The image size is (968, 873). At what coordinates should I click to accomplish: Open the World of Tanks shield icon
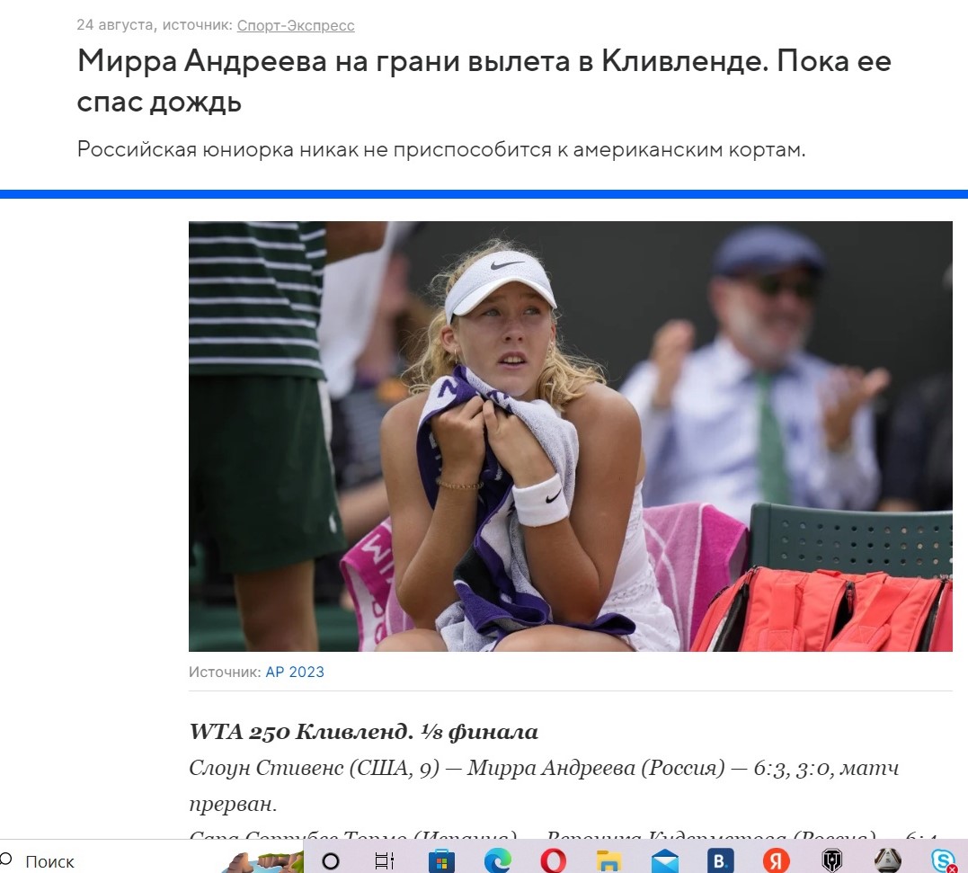[x=832, y=860]
